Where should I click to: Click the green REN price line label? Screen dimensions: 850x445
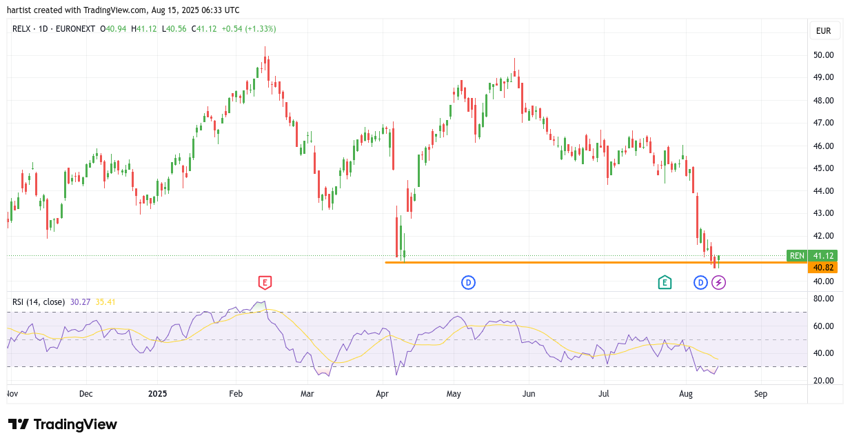click(797, 255)
